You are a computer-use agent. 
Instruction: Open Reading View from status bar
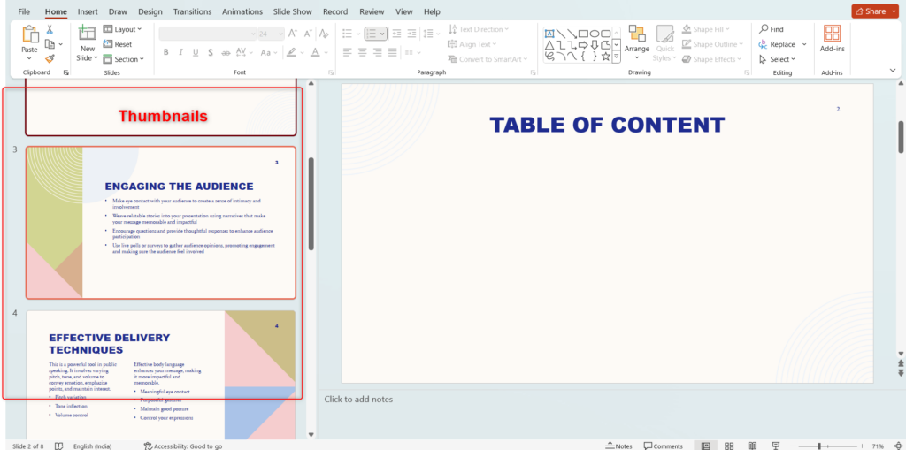point(751,445)
